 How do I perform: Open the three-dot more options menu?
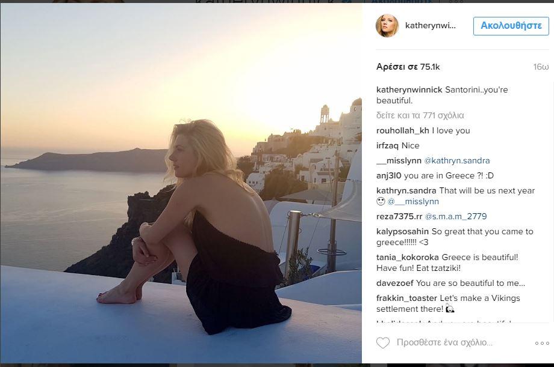point(541,343)
